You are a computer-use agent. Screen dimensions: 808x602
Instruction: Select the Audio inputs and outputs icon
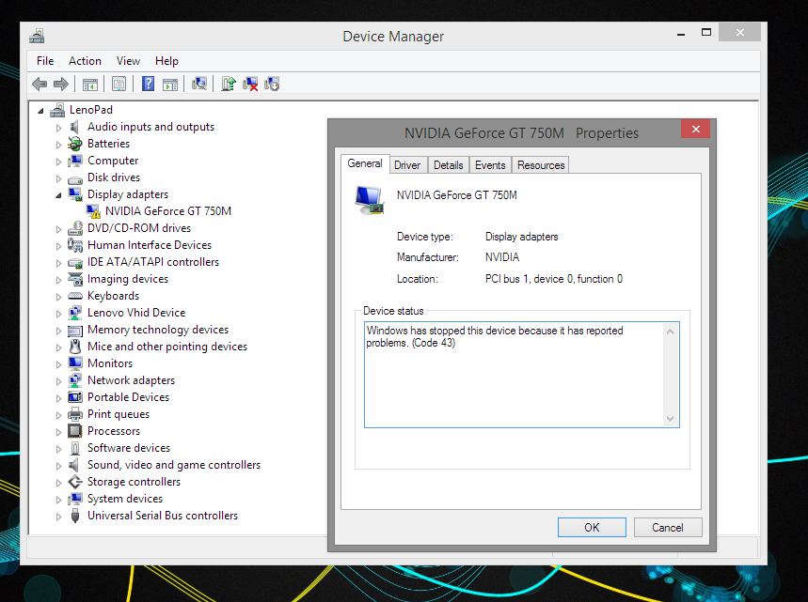tap(75, 127)
